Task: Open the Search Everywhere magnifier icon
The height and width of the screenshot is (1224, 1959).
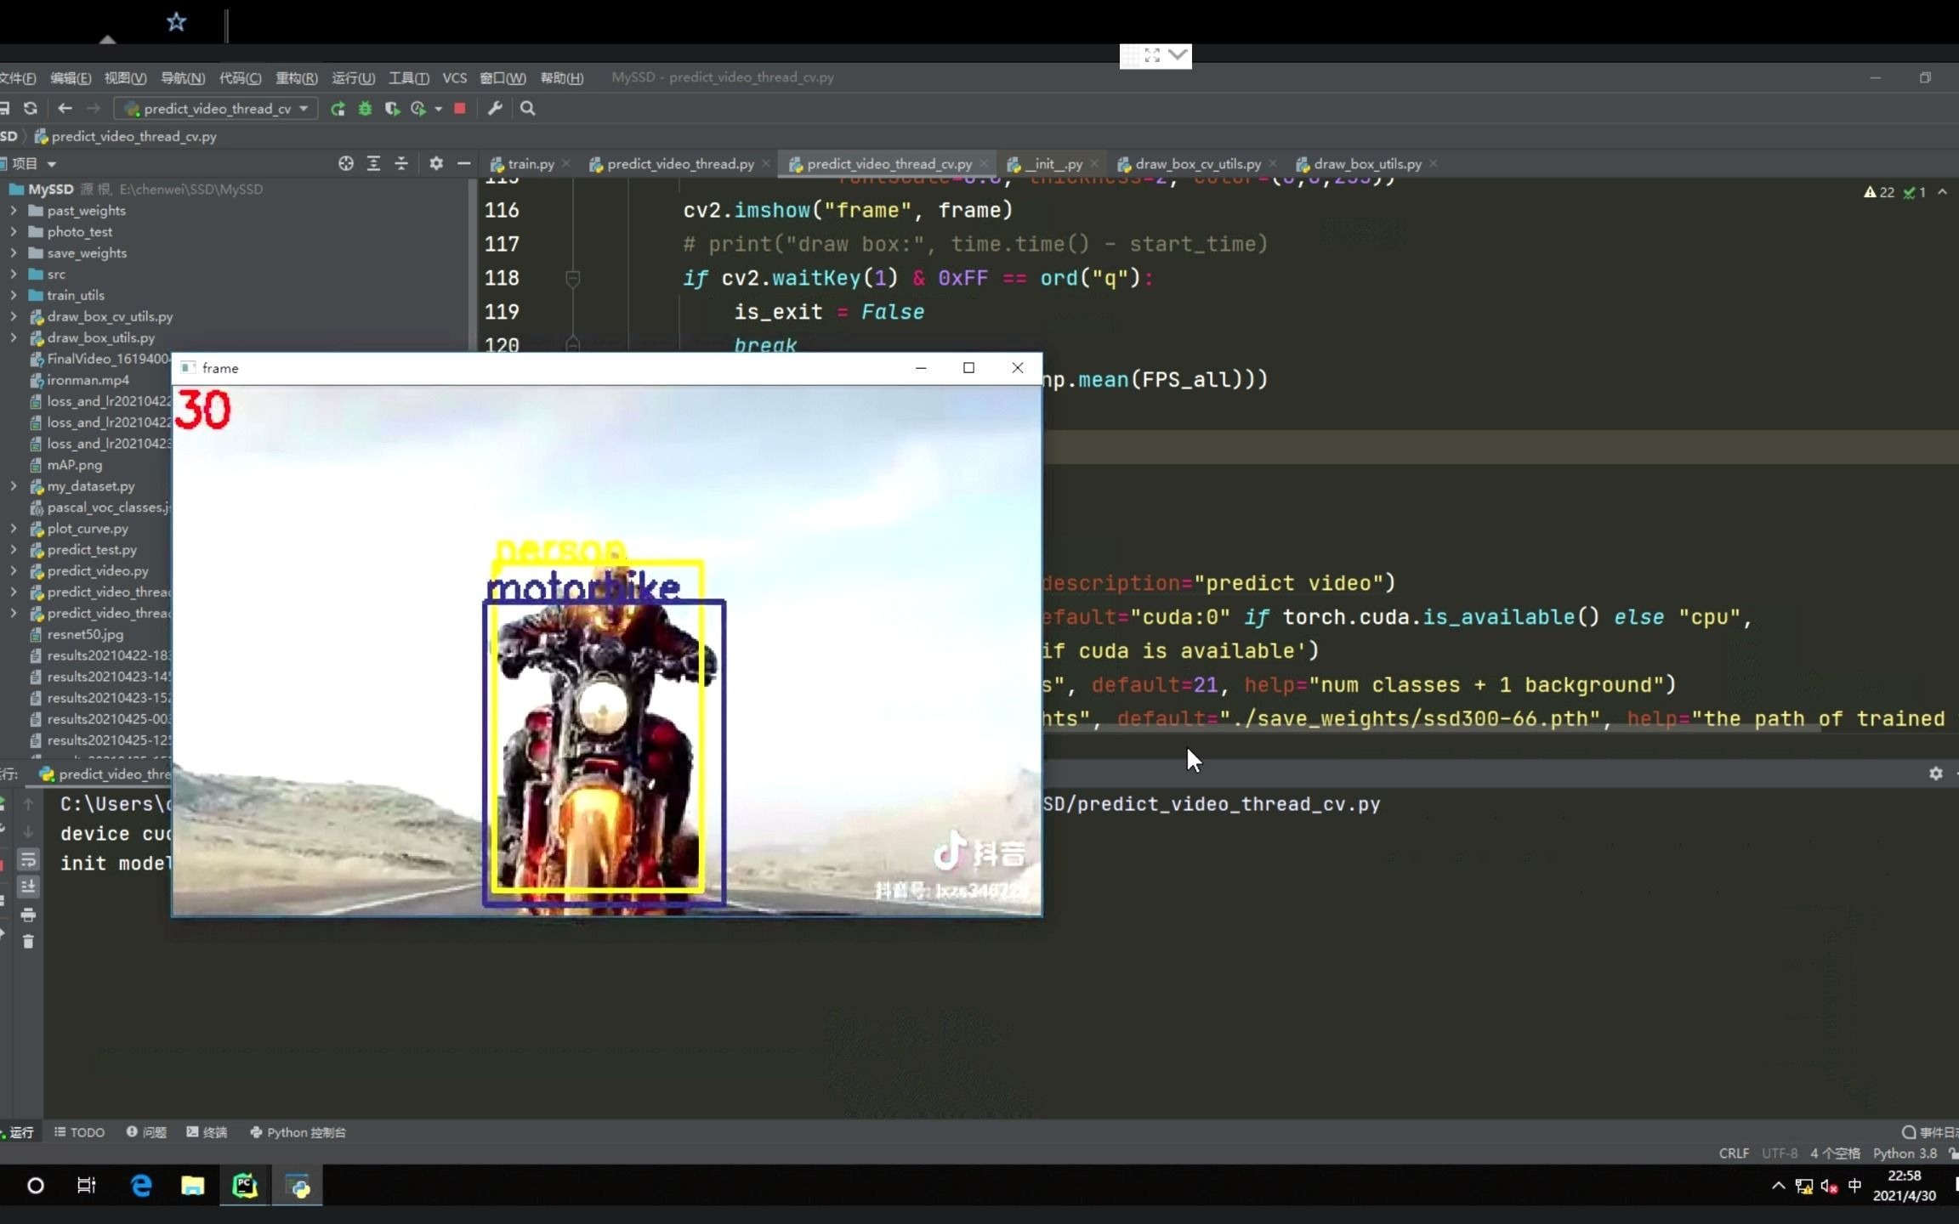Action: (527, 109)
